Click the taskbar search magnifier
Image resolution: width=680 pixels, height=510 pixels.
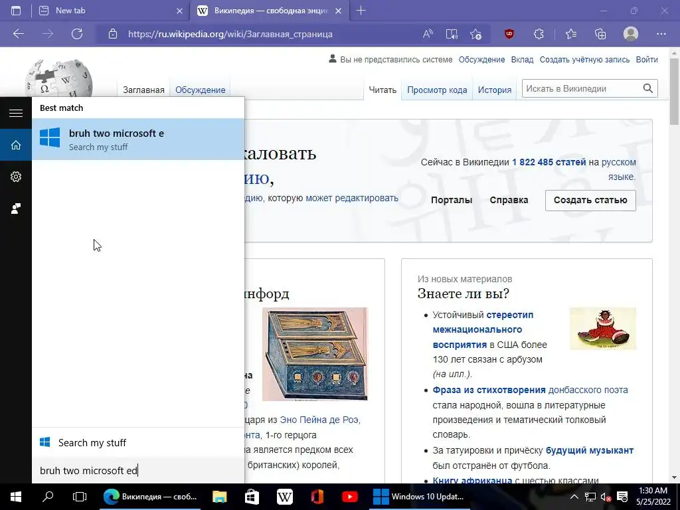(48, 497)
